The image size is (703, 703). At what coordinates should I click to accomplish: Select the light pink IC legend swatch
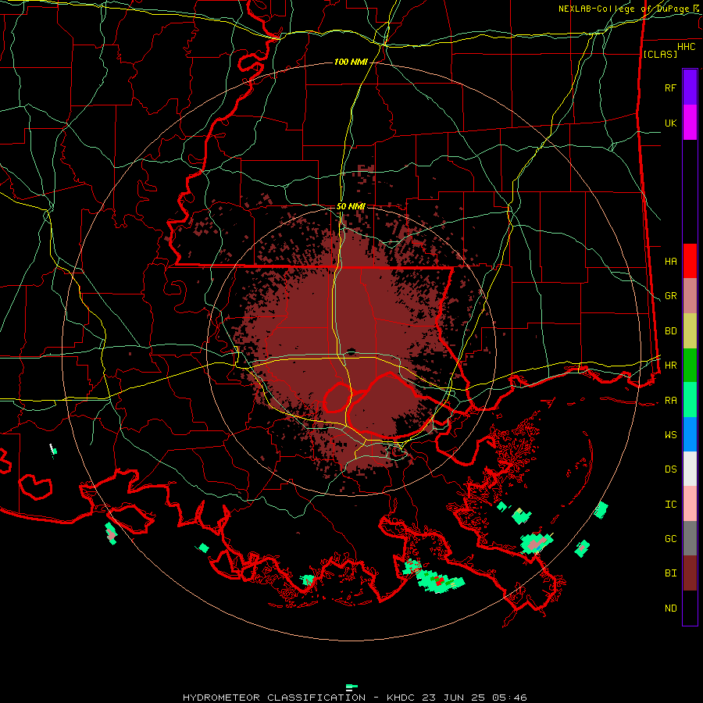click(x=690, y=504)
